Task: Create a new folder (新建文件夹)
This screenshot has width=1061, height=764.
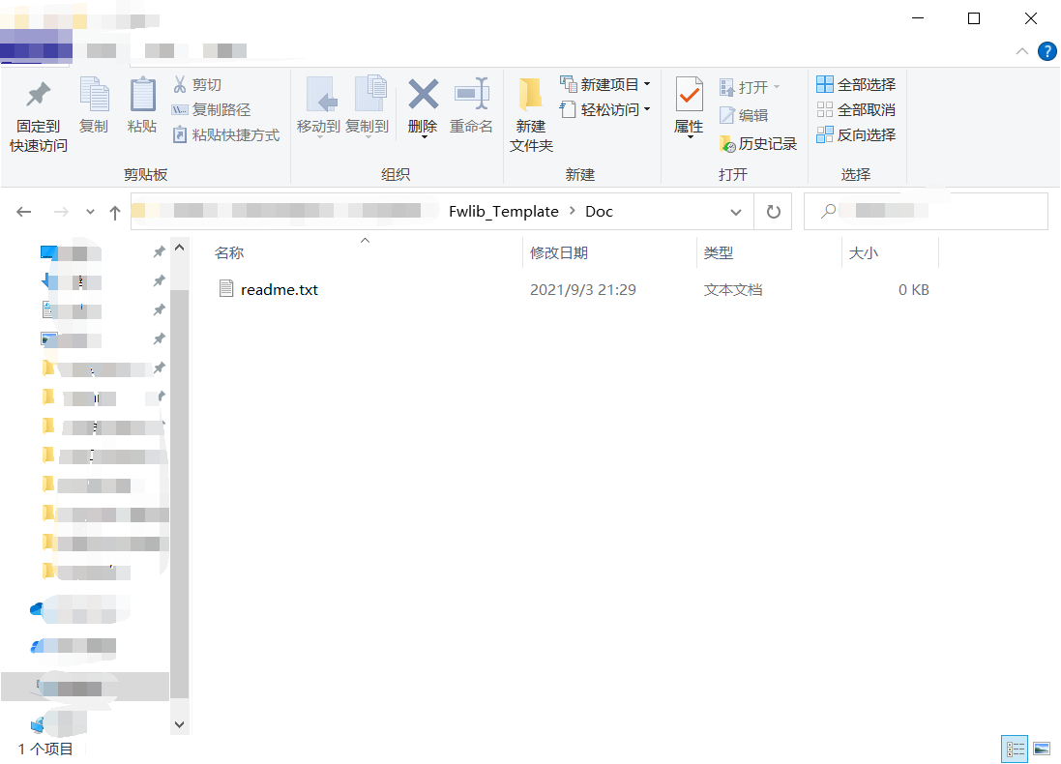Action: (531, 115)
